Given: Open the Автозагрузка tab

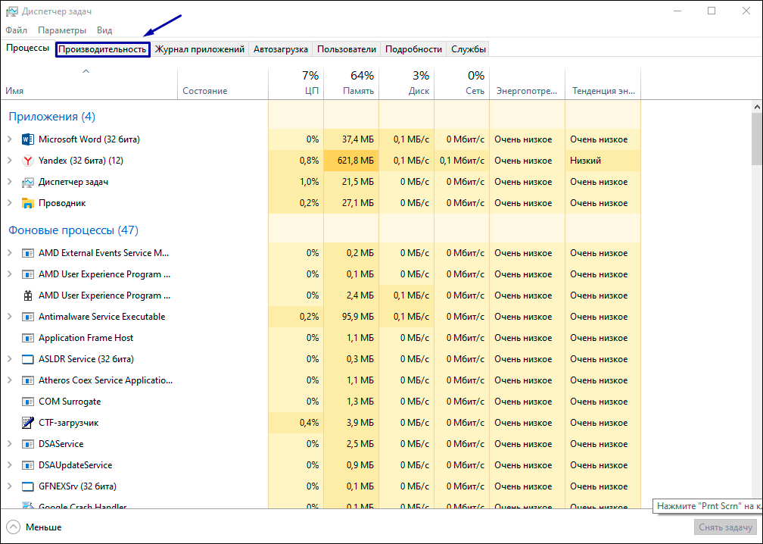Looking at the screenshot, I should tap(280, 49).
